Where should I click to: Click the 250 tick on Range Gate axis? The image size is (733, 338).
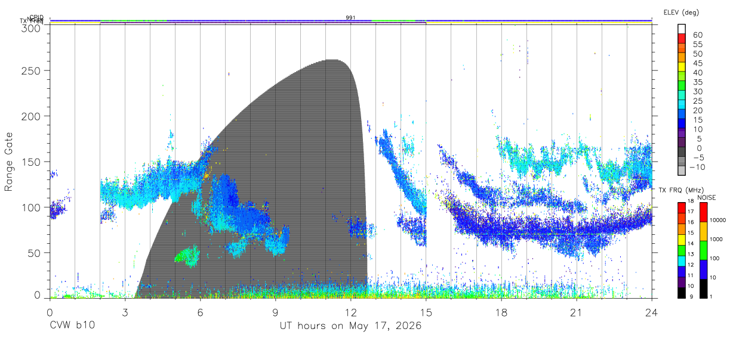point(32,70)
